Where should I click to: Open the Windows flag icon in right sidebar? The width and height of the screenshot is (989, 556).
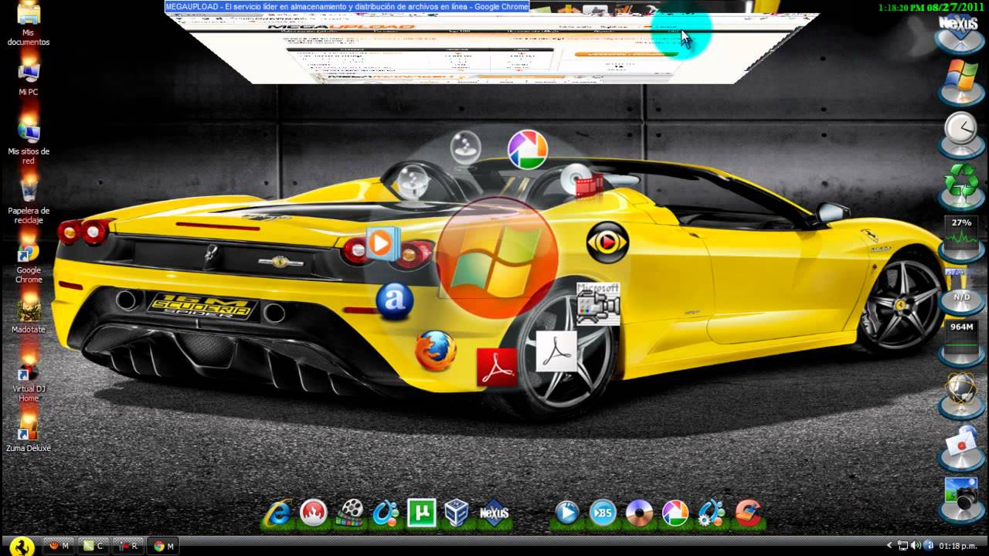coord(961,80)
